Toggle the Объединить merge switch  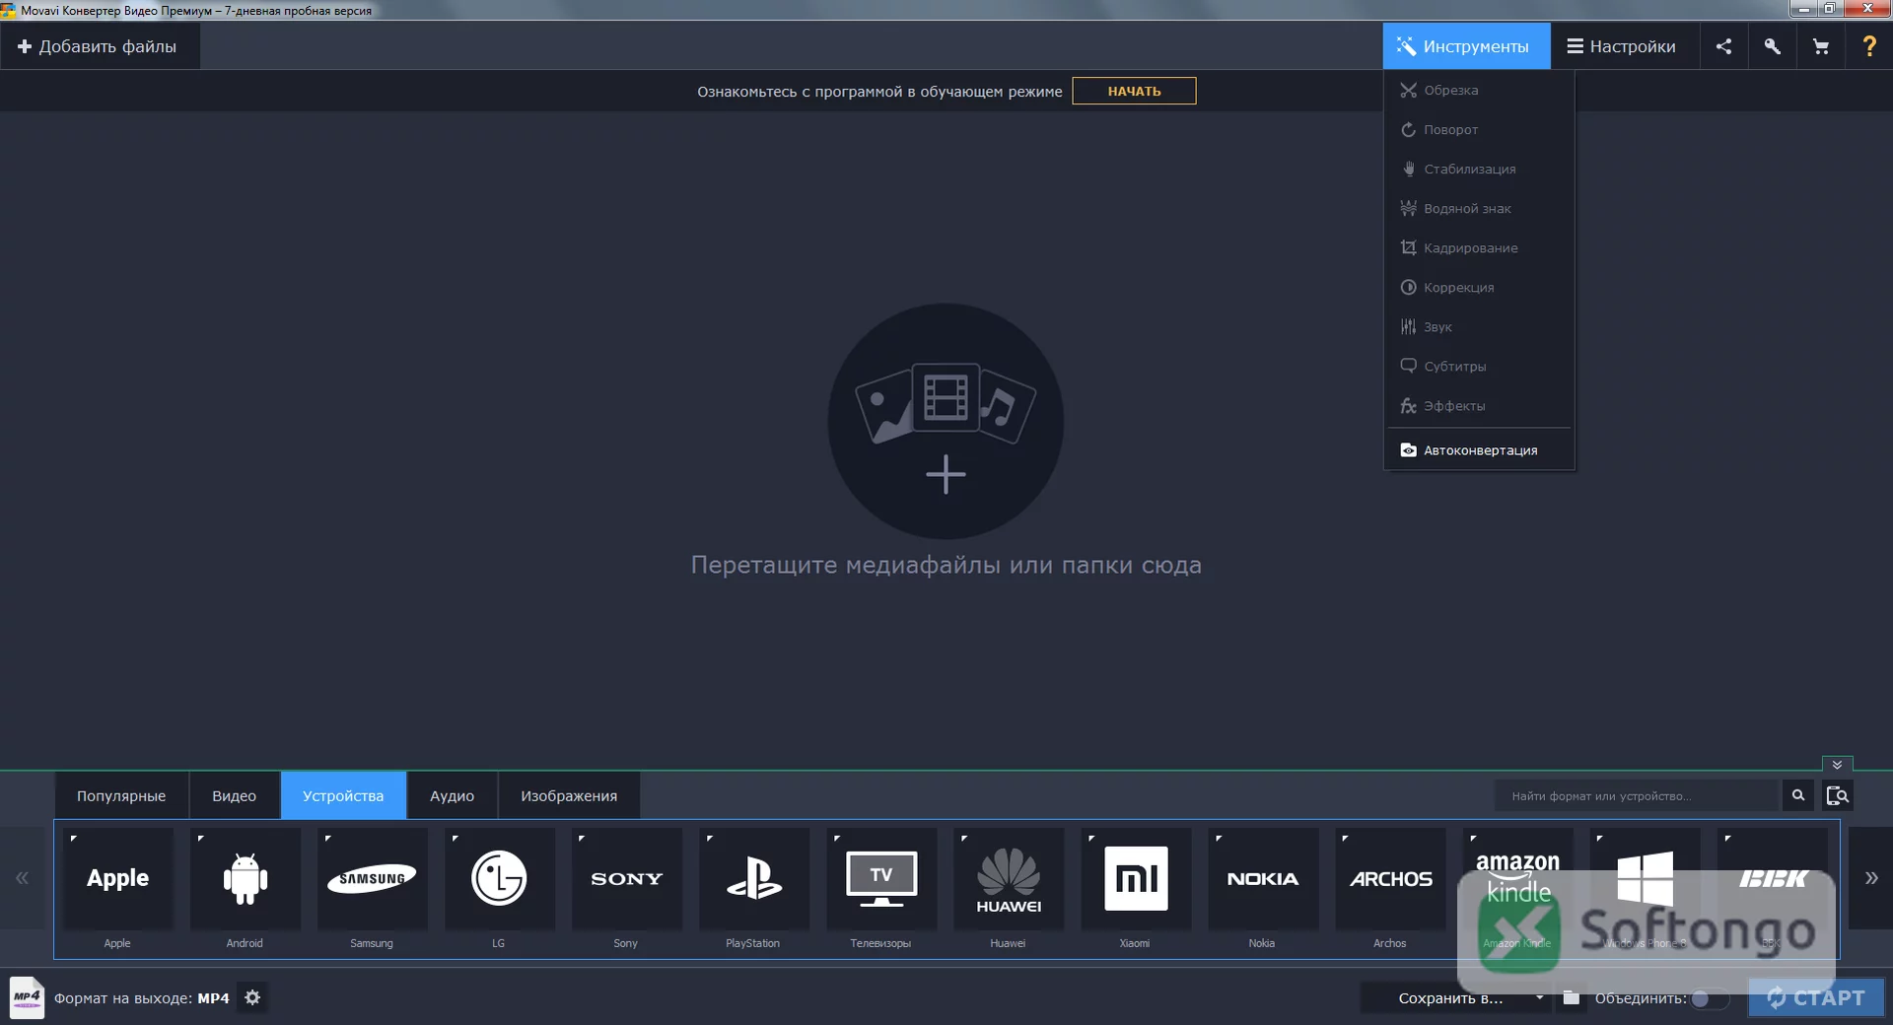1710,998
